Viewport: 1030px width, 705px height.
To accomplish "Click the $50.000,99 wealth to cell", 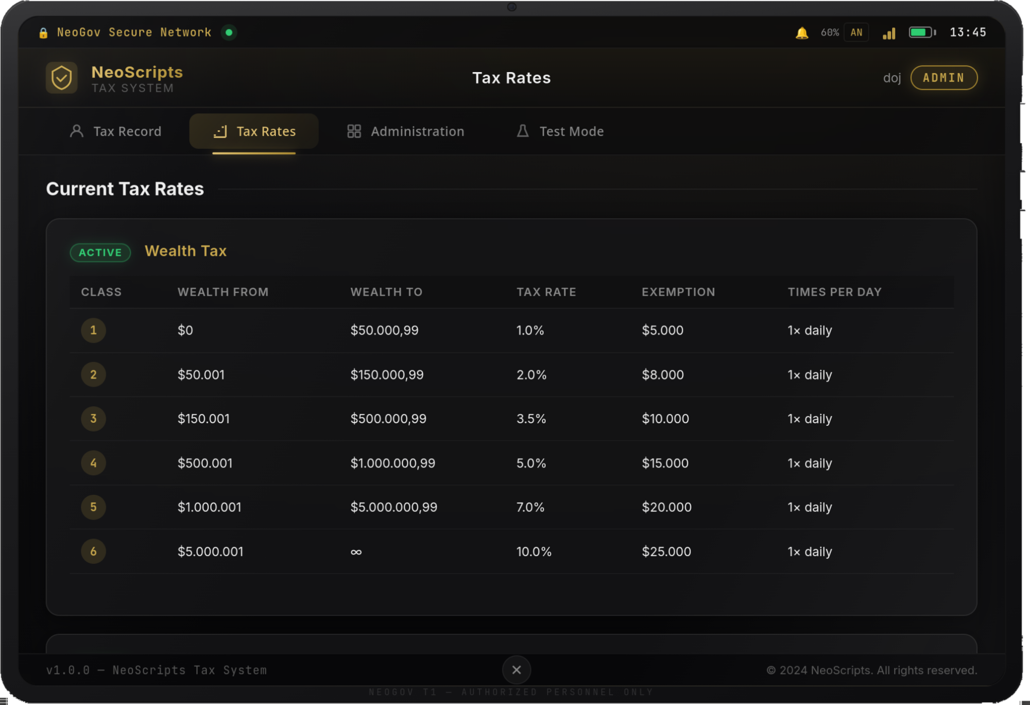I will click(384, 330).
